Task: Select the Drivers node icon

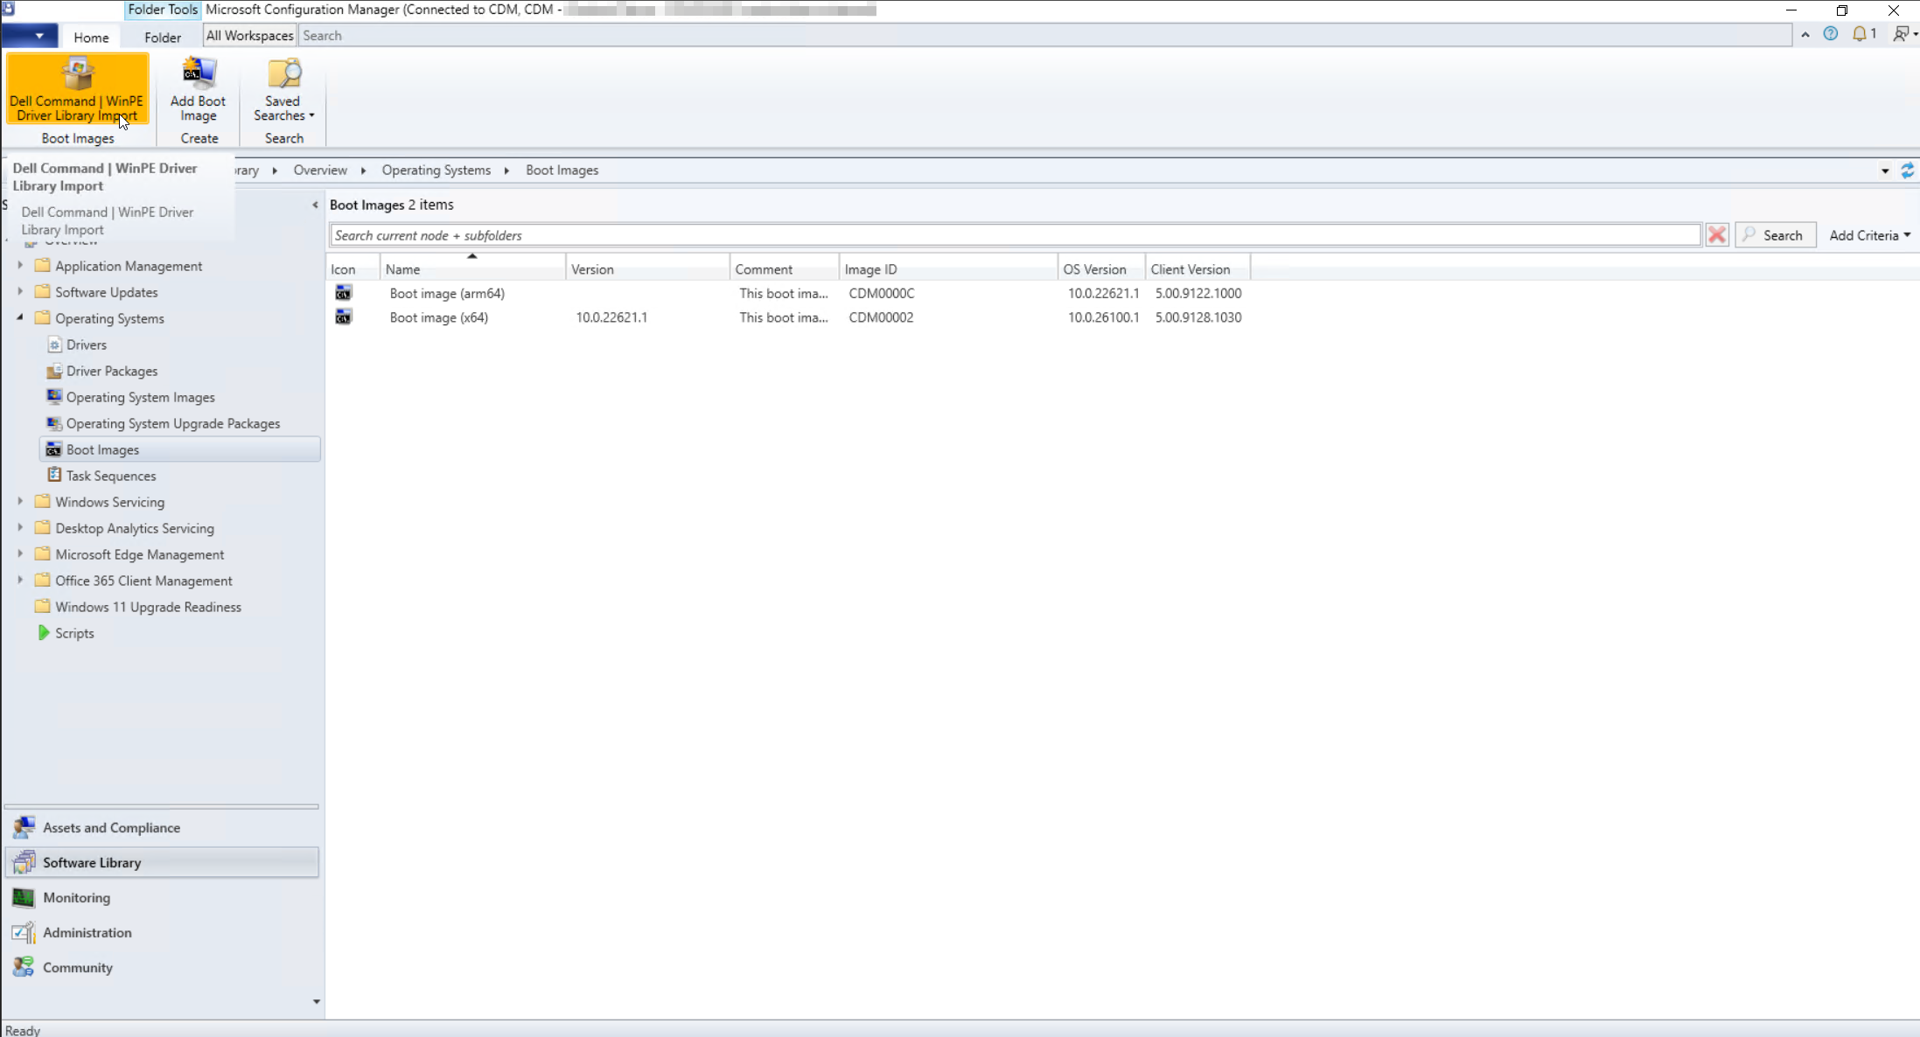Action: coord(55,344)
